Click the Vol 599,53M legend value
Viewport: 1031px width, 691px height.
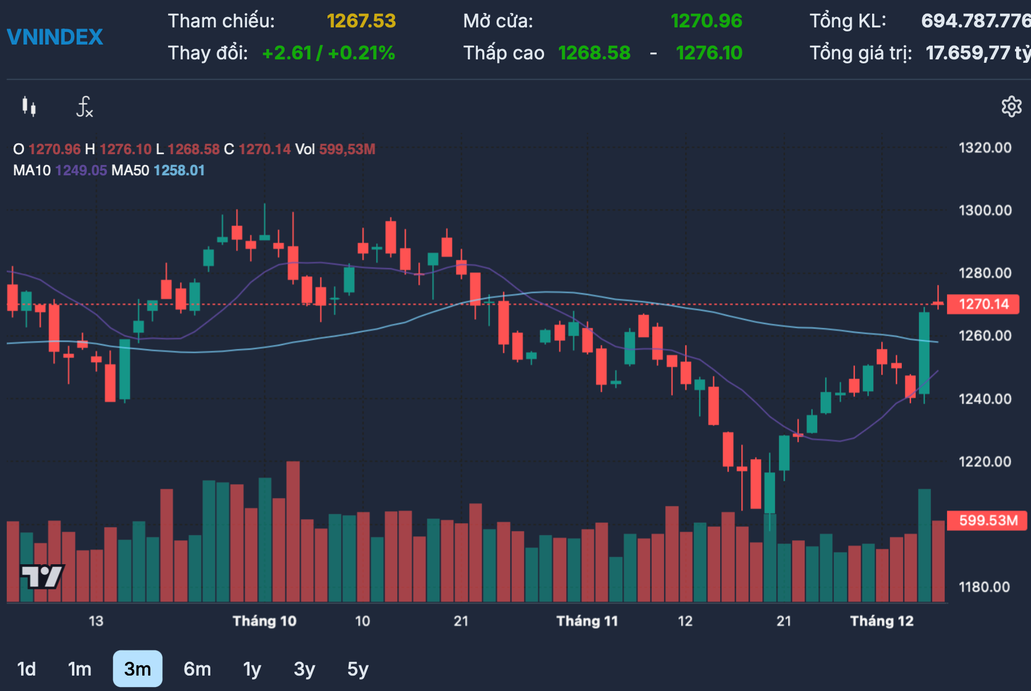[x=347, y=149]
